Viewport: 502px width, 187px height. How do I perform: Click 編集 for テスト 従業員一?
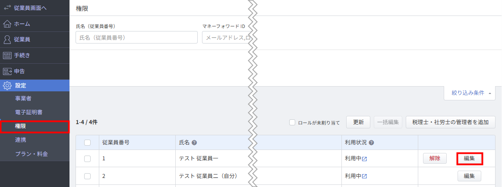[469, 159]
